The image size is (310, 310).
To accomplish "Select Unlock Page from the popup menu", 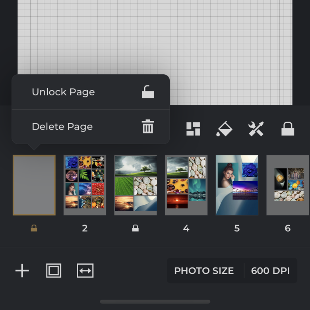I will tap(64, 92).
